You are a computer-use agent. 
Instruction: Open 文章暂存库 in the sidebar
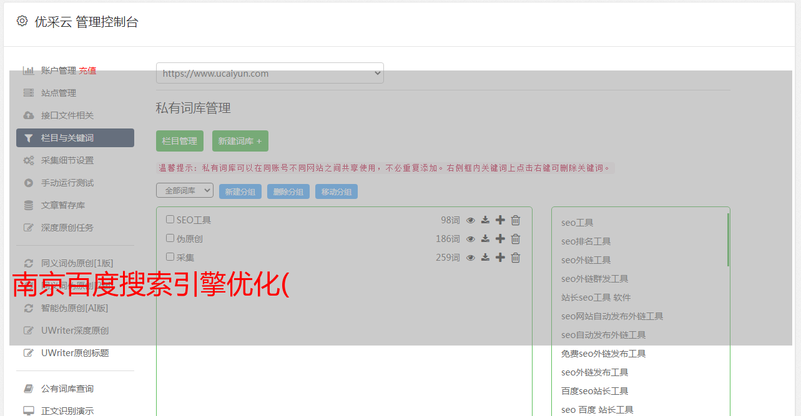63,205
